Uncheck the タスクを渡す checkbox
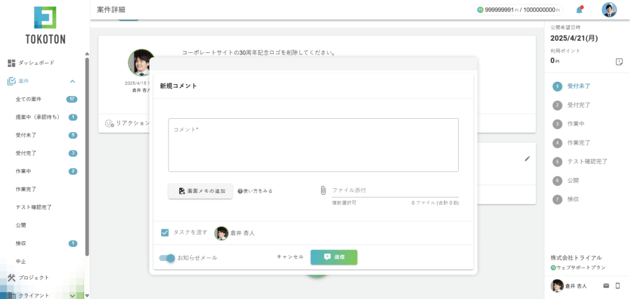 click(165, 233)
